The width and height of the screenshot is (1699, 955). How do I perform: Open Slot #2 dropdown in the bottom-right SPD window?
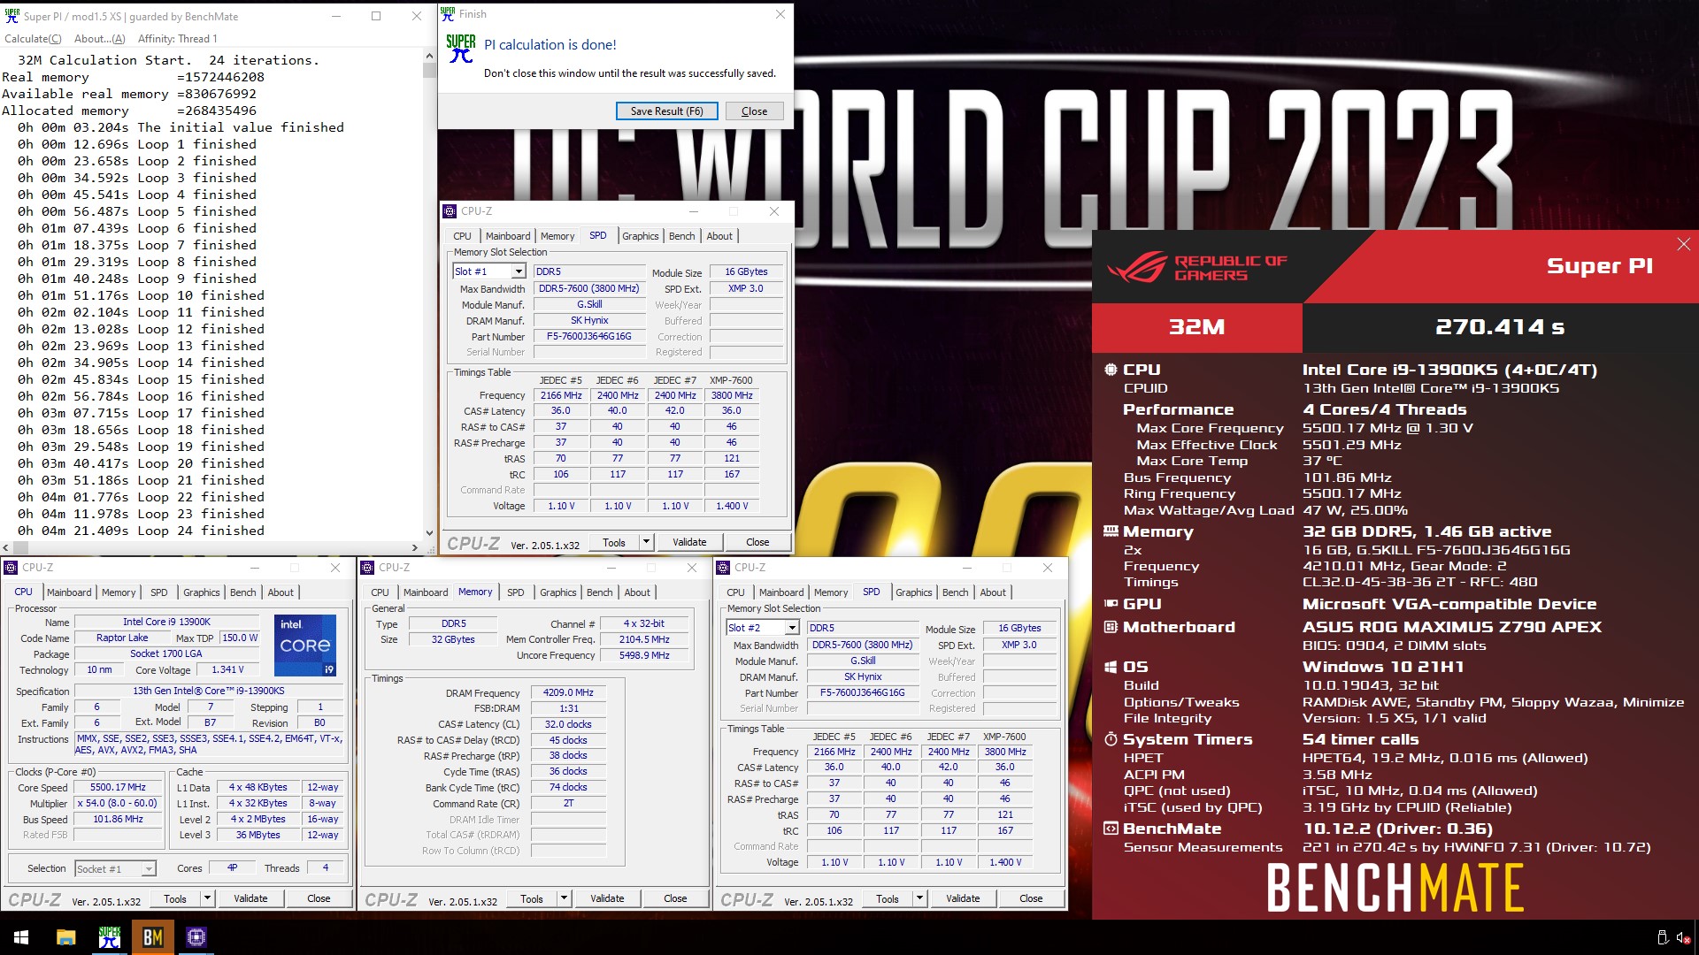click(x=792, y=628)
